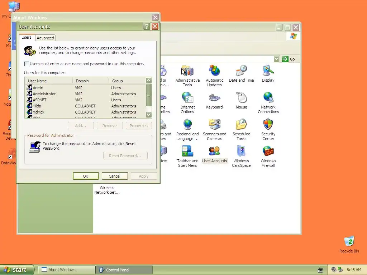Switch to About Windows taskbar button
This screenshot has height=275, width=367.
[x=66, y=270]
